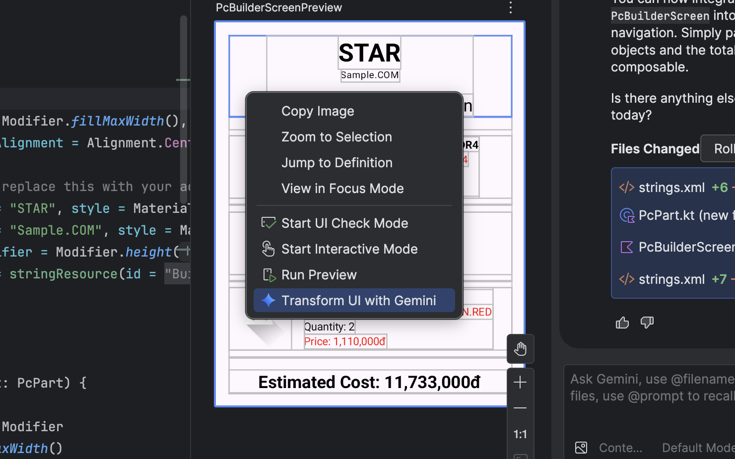The width and height of the screenshot is (735, 459).
Task: Choose Zoom to Selection menu entry
Action: click(x=336, y=137)
